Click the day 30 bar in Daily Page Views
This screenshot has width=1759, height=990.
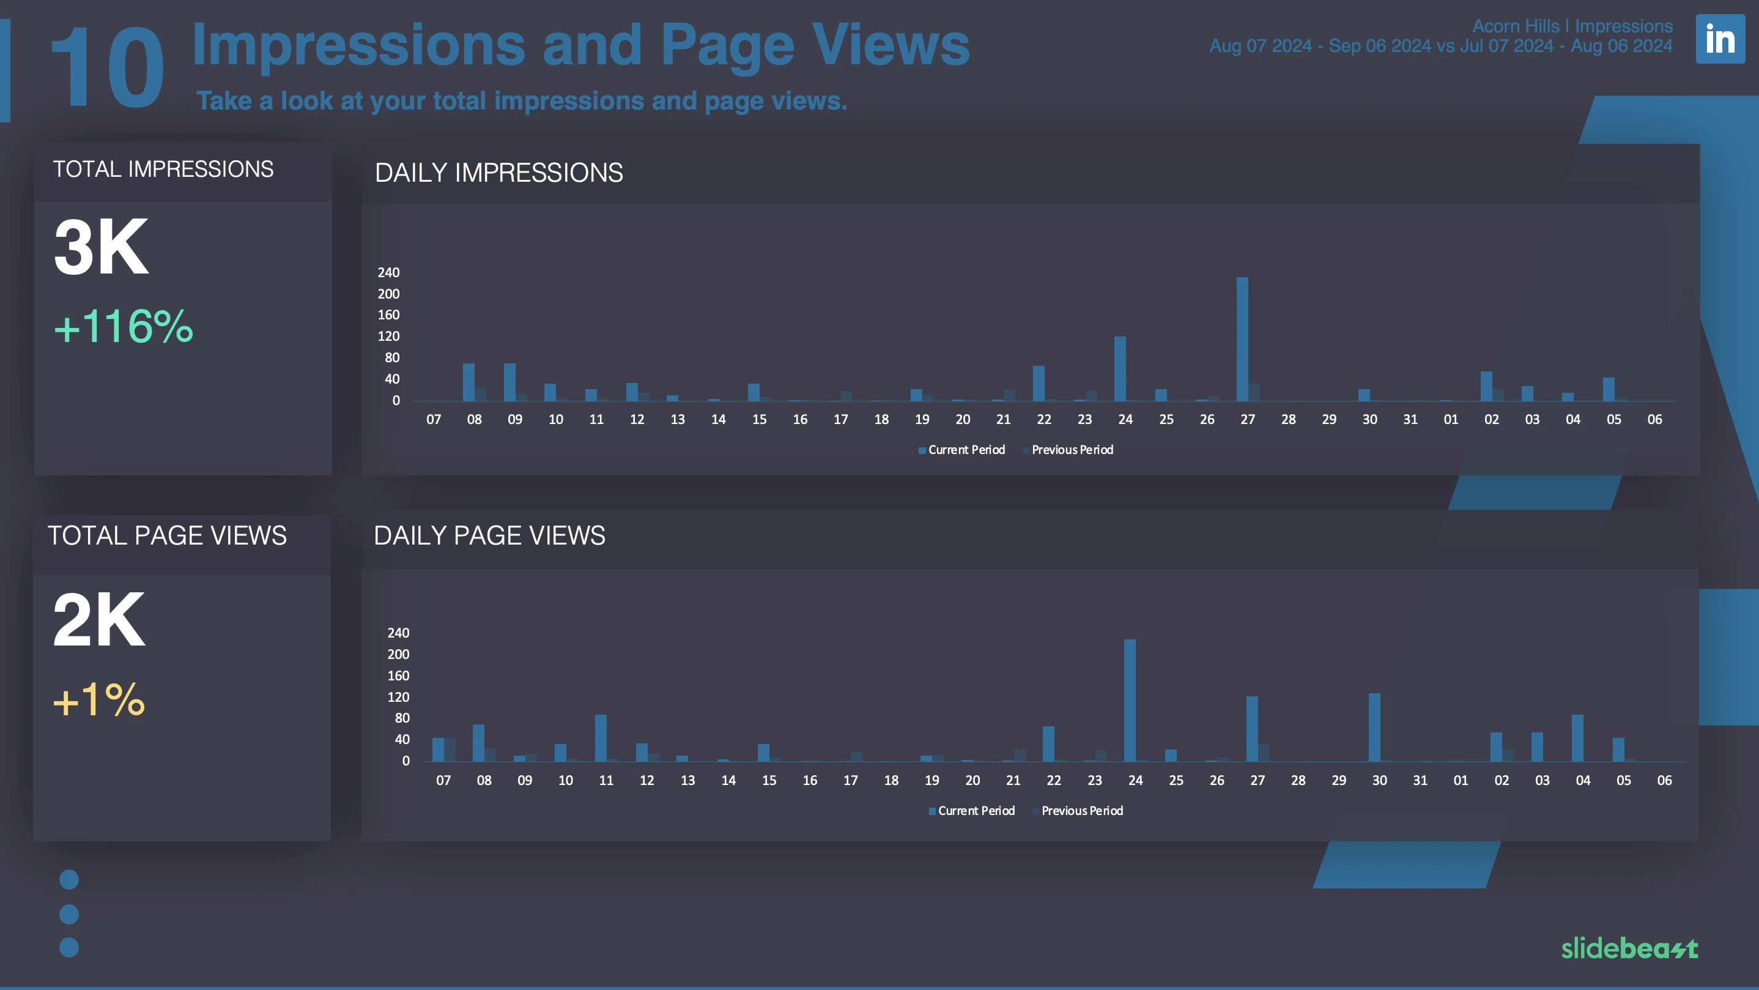1374,727
